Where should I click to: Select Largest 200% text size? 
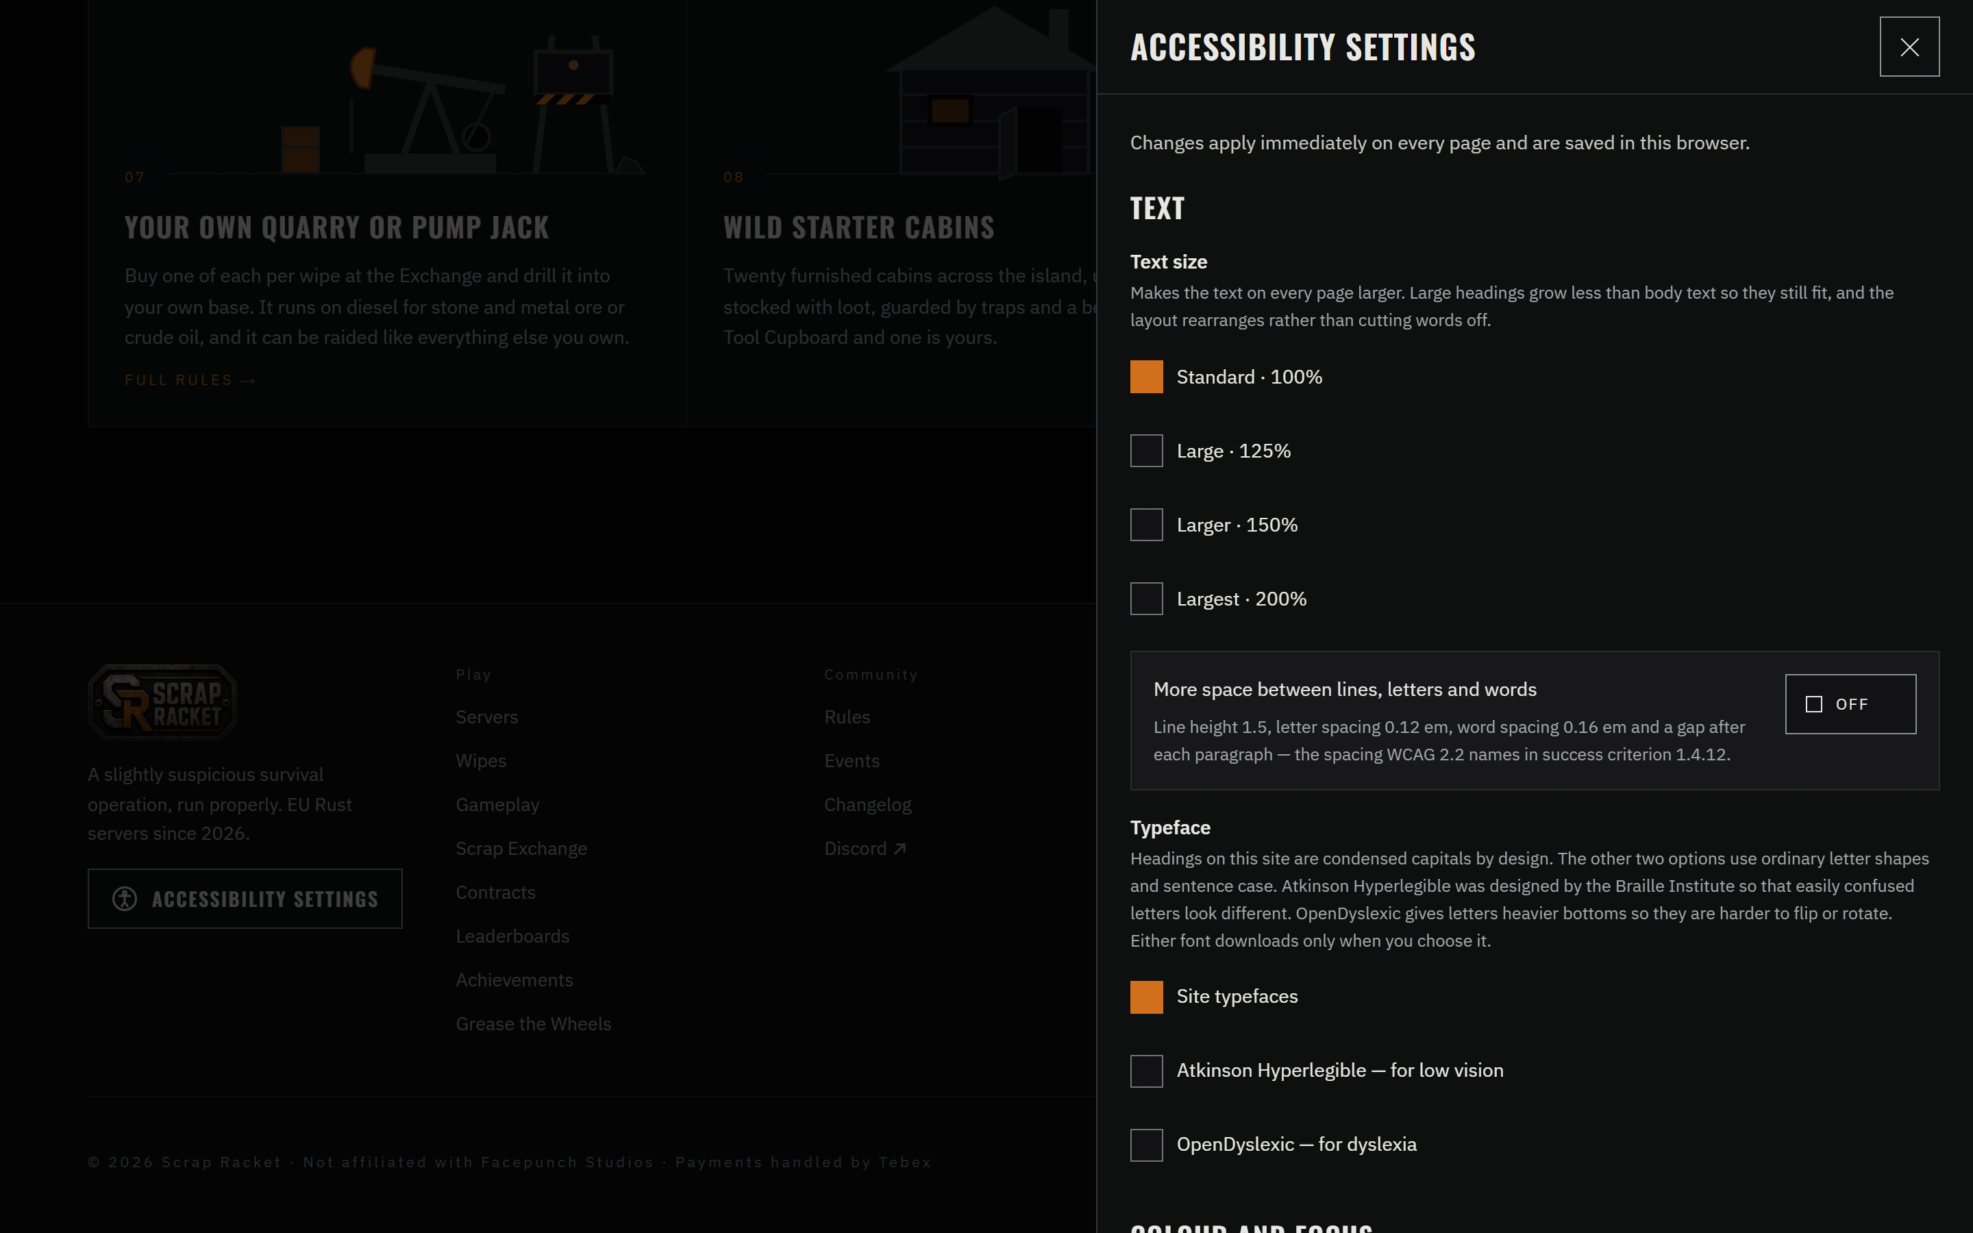point(1218,599)
